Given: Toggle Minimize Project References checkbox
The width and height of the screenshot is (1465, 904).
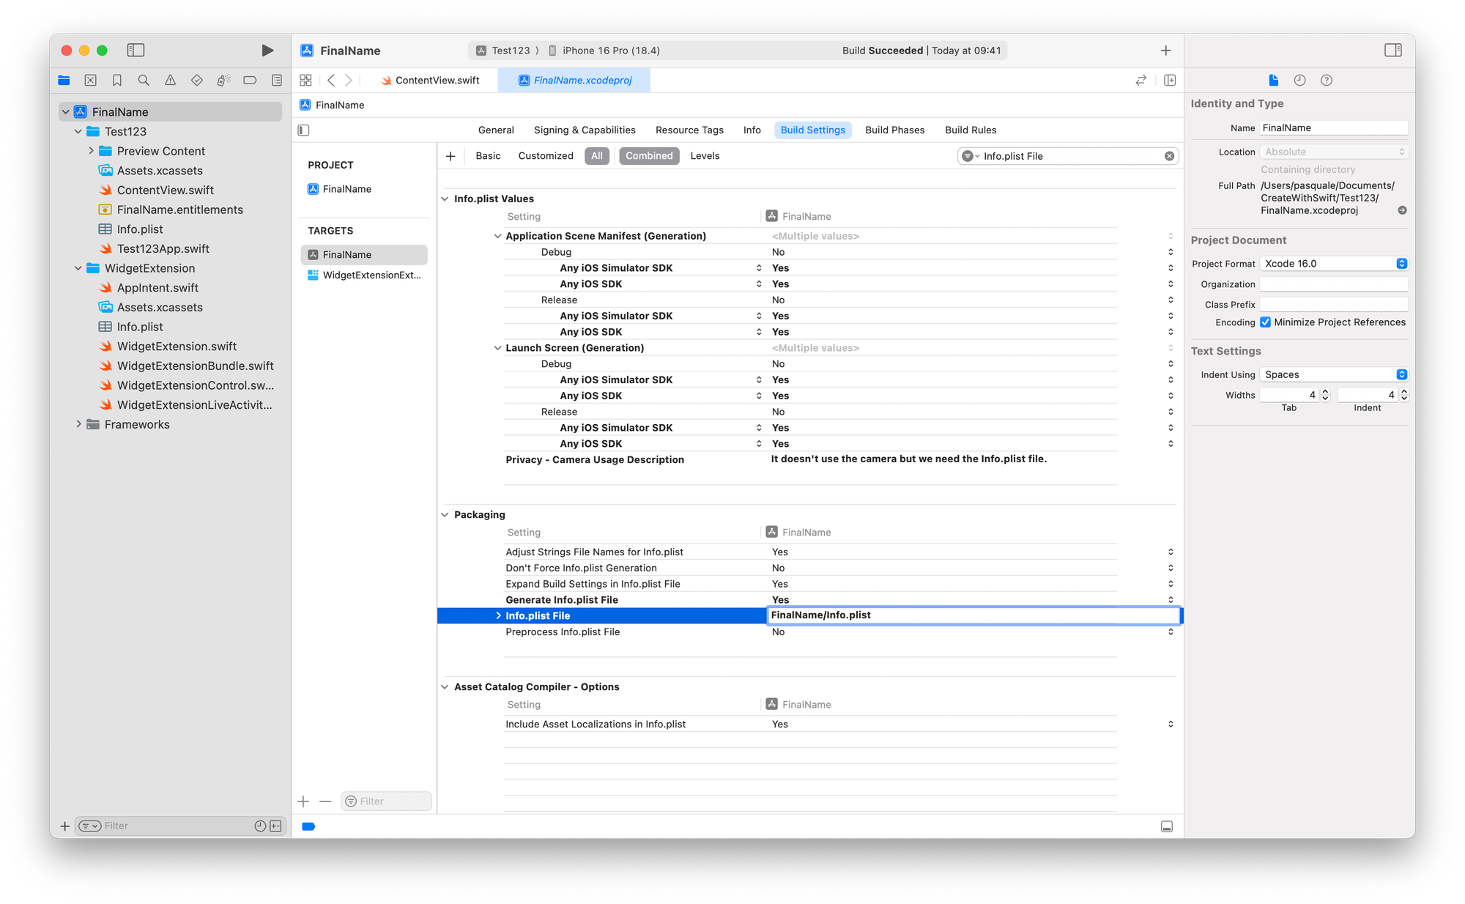Looking at the screenshot, I should [1265, 322].
